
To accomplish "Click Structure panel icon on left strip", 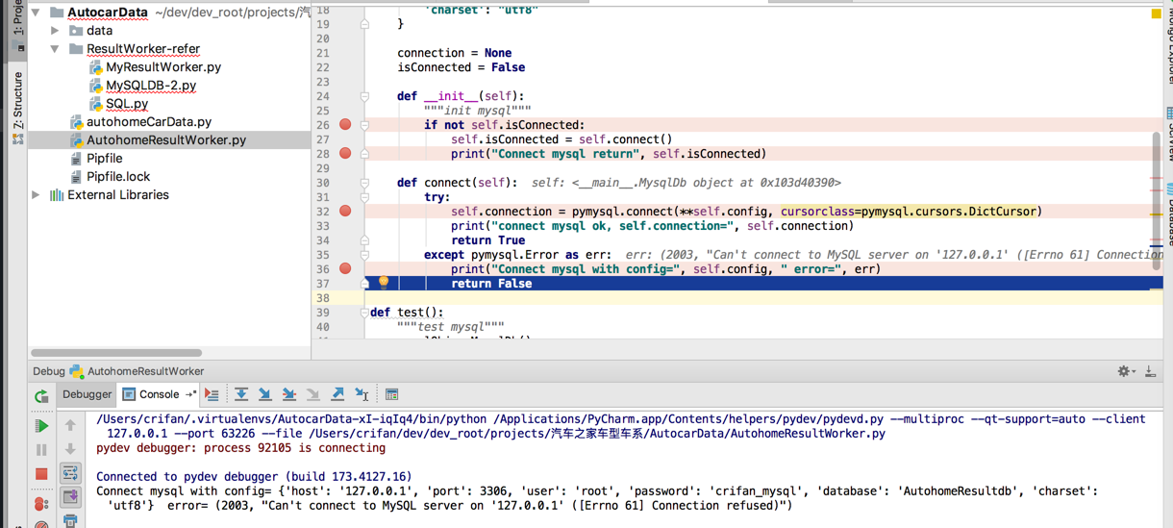I will pos(17,139).
